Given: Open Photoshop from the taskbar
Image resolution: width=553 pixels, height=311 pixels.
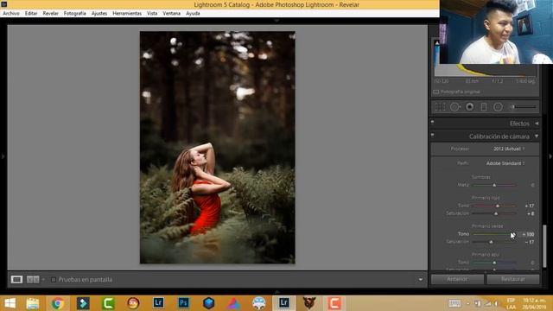Looking at the screenshot, I should (x=183, y=303).
